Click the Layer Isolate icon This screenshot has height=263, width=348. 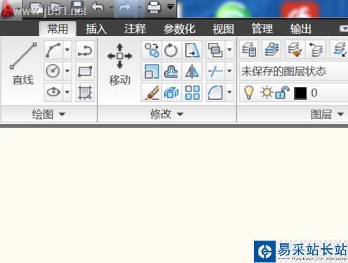point(340,49)
